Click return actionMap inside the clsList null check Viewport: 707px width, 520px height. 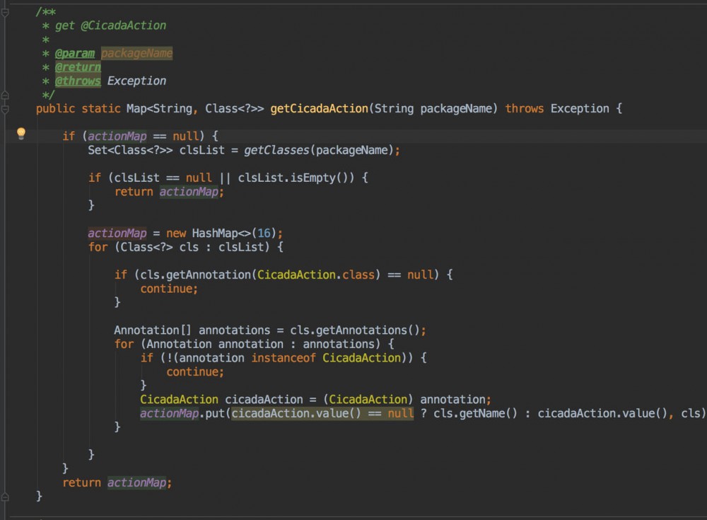click(x=169, y=192)
